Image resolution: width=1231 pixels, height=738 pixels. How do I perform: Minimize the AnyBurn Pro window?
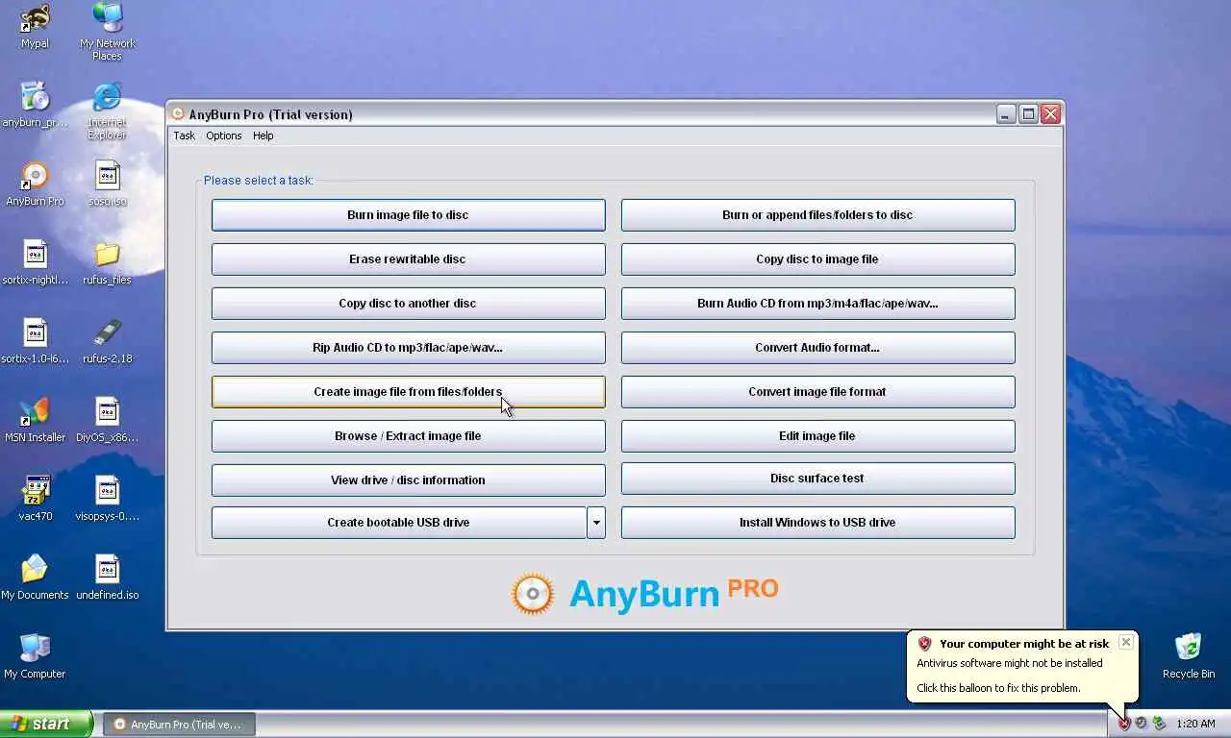(1006, 114)
